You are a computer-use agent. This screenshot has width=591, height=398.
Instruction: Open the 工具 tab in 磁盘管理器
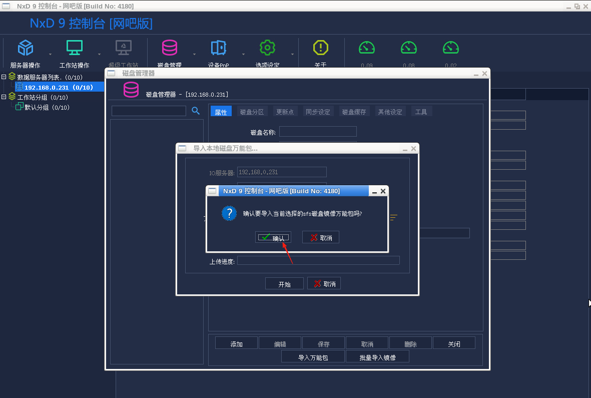click(421, 111)
